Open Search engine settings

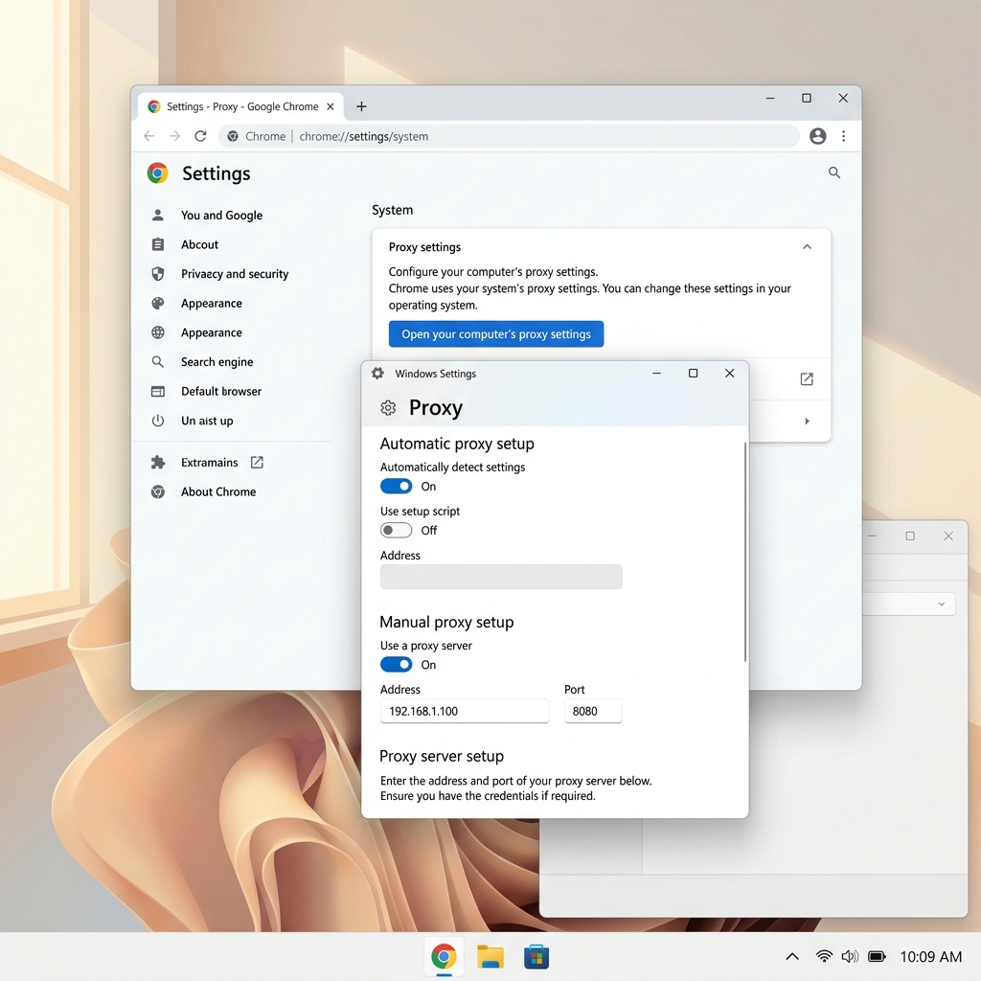(x=217, y=362)
